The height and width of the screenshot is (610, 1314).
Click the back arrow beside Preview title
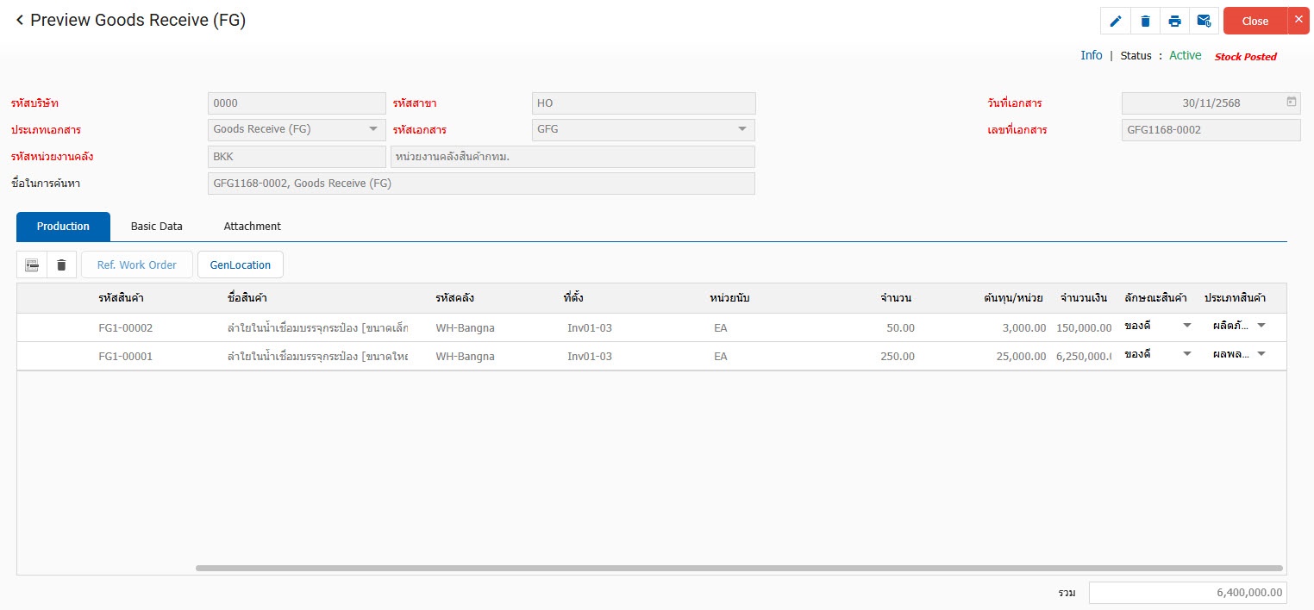19,21
